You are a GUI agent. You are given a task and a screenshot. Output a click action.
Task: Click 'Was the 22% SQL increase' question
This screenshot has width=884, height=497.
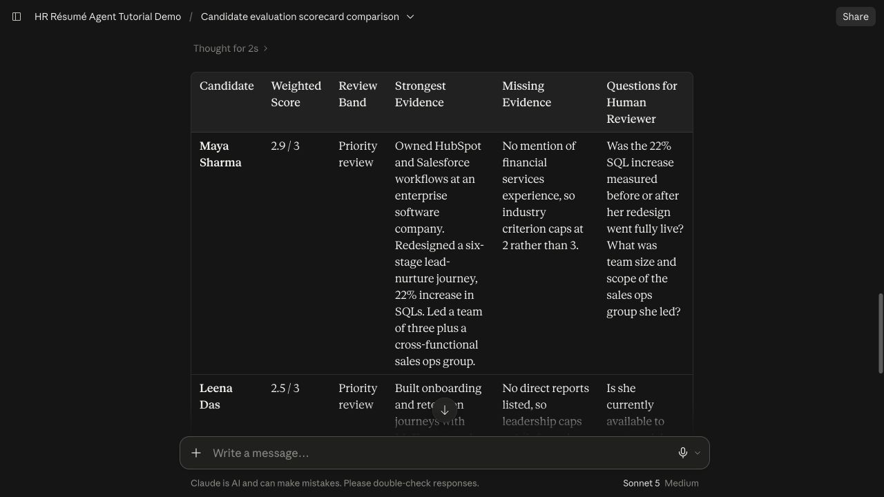645,228
